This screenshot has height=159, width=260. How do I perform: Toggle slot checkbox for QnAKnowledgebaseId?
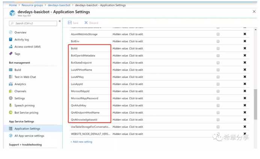pos(218,120)
